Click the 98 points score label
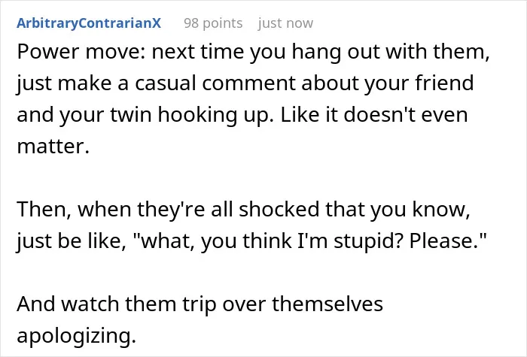527x357 pixels. coord(213,23)
